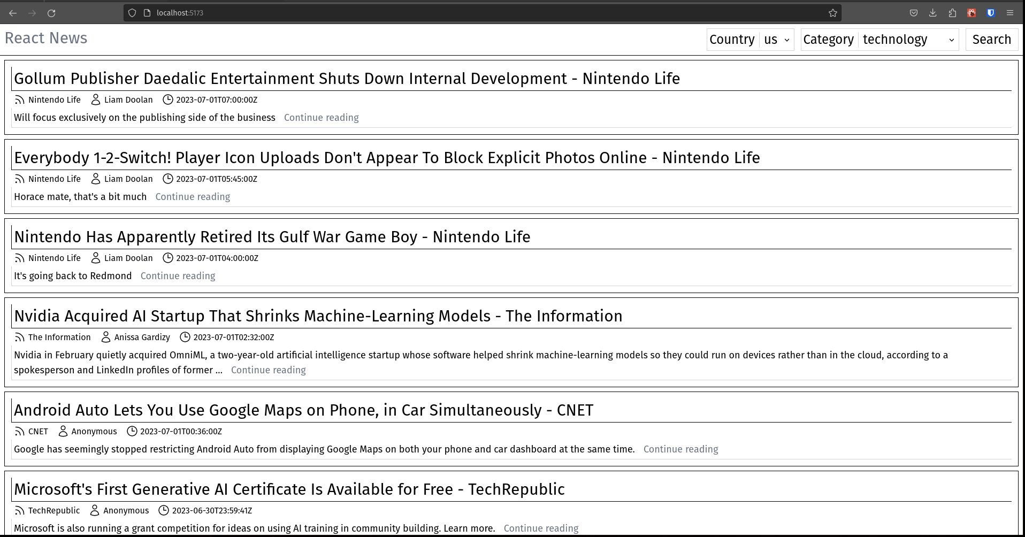Click the Bitwarden shield extension icon
Screen dimensions: 1025x537
tap(991, 13)
